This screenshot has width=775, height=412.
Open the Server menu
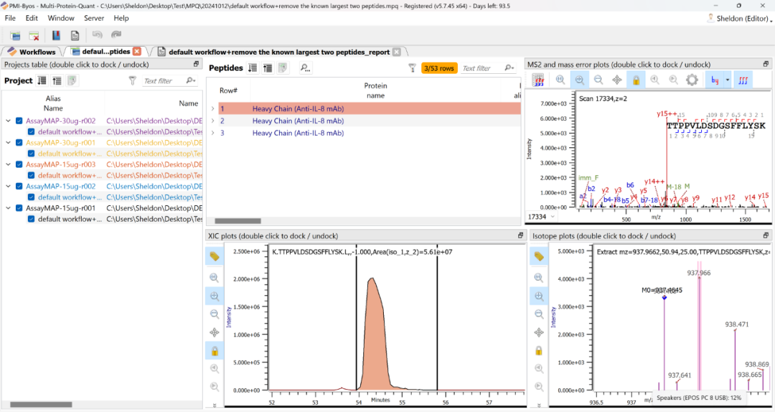pyautogui.click(x=94, y=18)
